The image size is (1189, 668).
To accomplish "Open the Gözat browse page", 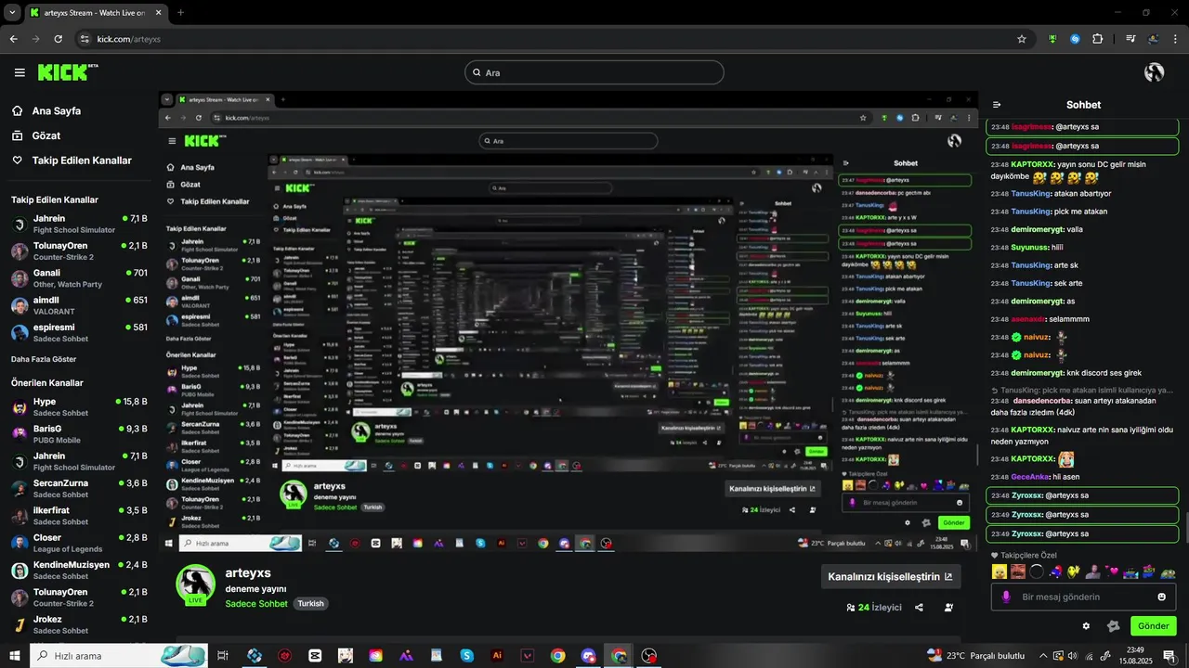I will (46, 135).
